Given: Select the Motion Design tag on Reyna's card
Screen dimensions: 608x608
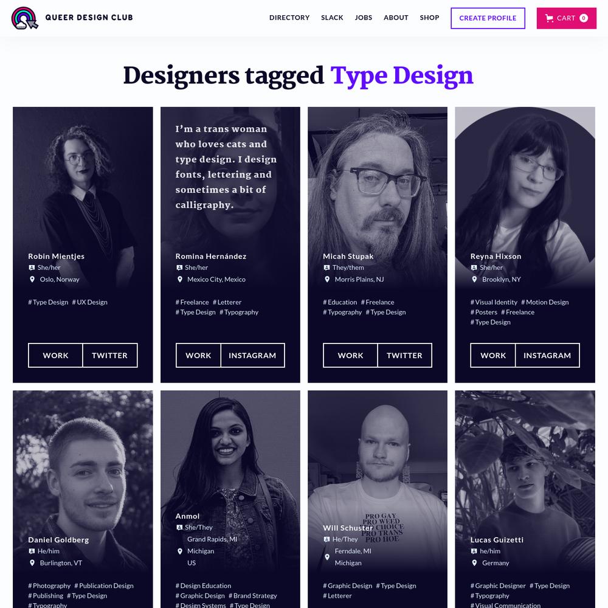Looking at the screenshot, I should 545,302.
